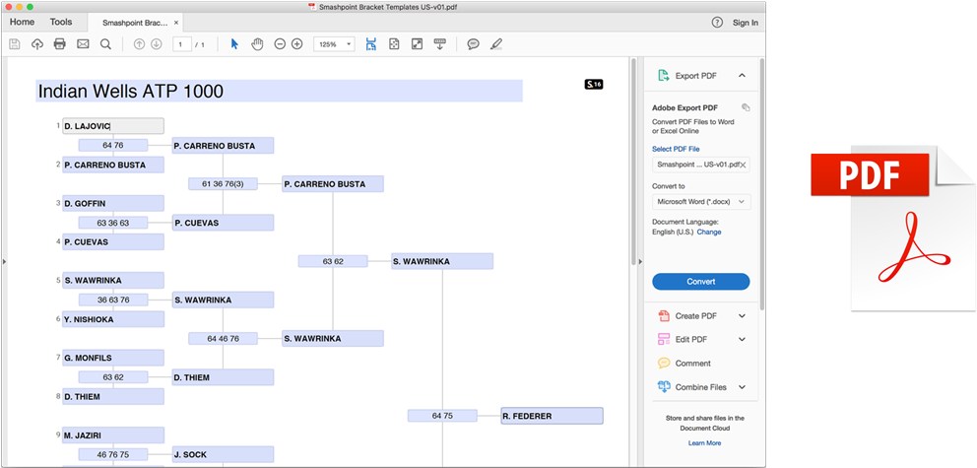
Task: Expand the Create PDF section
Action: [742, 316]
